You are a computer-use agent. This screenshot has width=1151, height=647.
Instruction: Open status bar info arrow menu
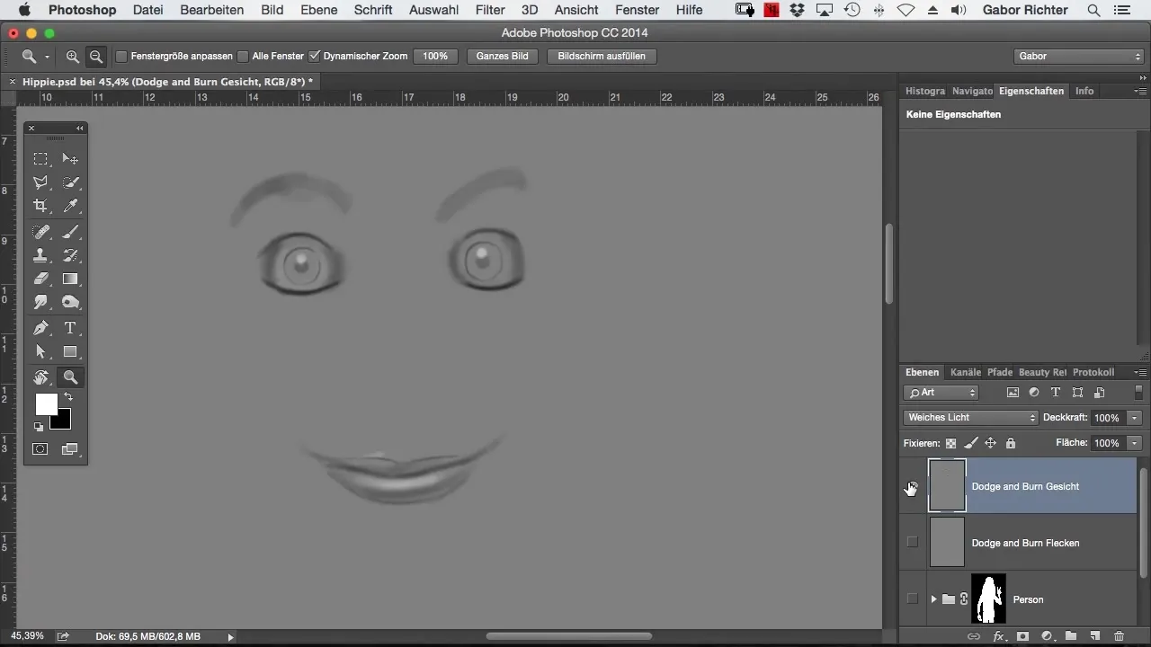pyautogui.click(x=230, y=636)
